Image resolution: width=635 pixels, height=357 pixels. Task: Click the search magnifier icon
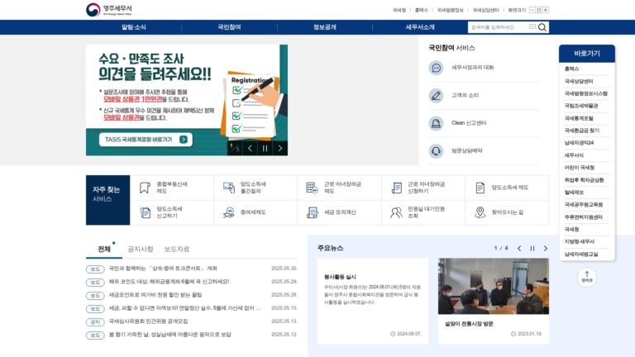pyautogui.click(x=542, y=27)
